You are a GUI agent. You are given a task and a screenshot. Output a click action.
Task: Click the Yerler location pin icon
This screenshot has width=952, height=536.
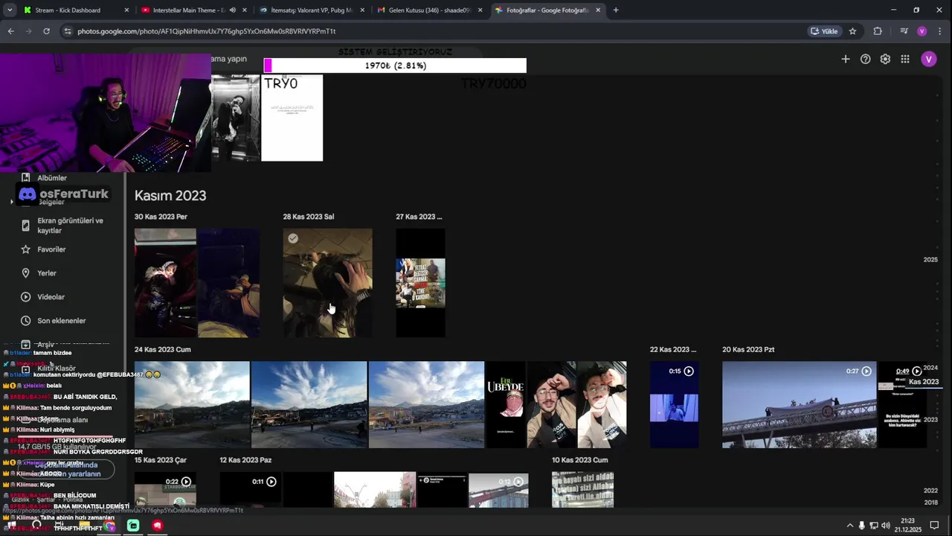click(x=25, y=273)
